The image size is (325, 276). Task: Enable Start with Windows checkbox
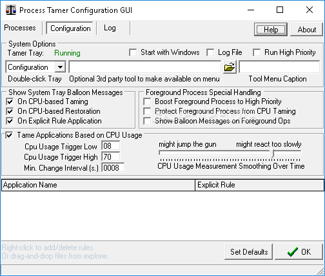(x=133, y=52)
